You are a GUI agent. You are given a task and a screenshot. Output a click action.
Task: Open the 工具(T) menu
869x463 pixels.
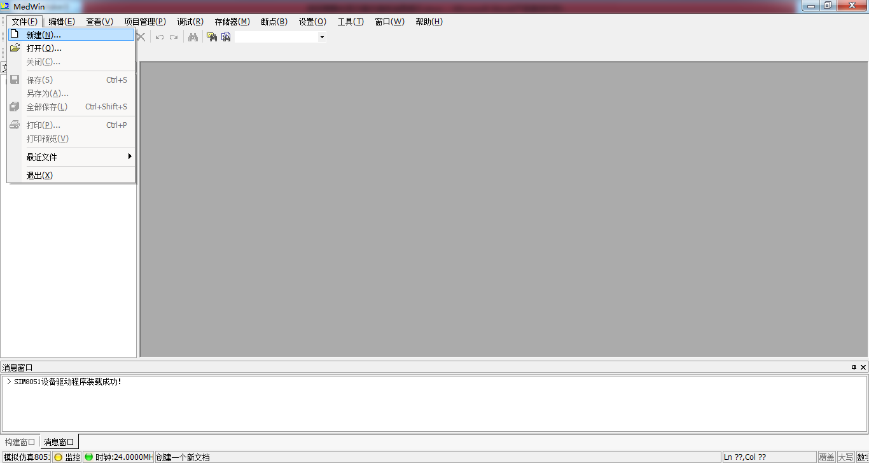point(351,22)
